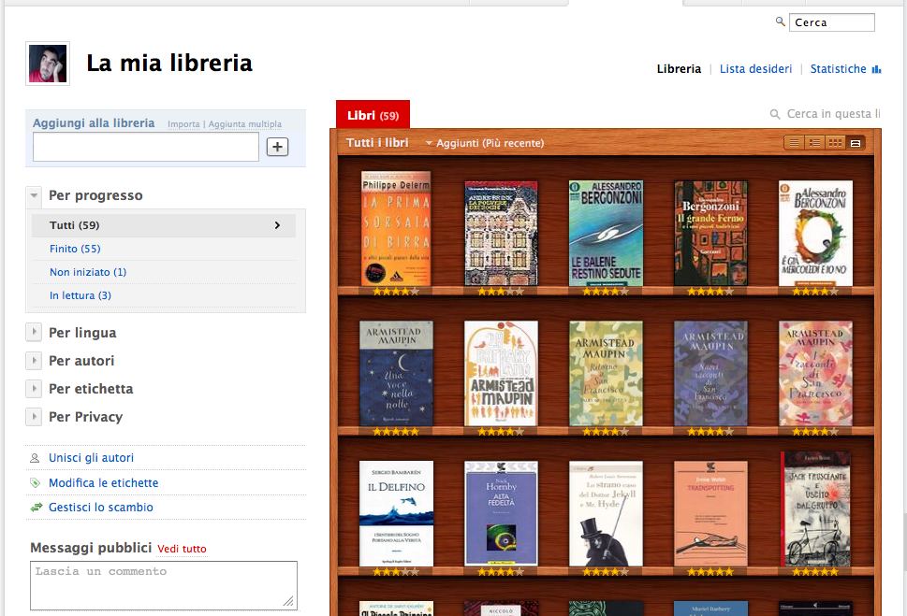Click the tag icon next to Modifica le etichette
The image size is (907, 616).
coord(35,483)
